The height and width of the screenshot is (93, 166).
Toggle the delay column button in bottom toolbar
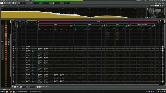(x=42, y=87)
